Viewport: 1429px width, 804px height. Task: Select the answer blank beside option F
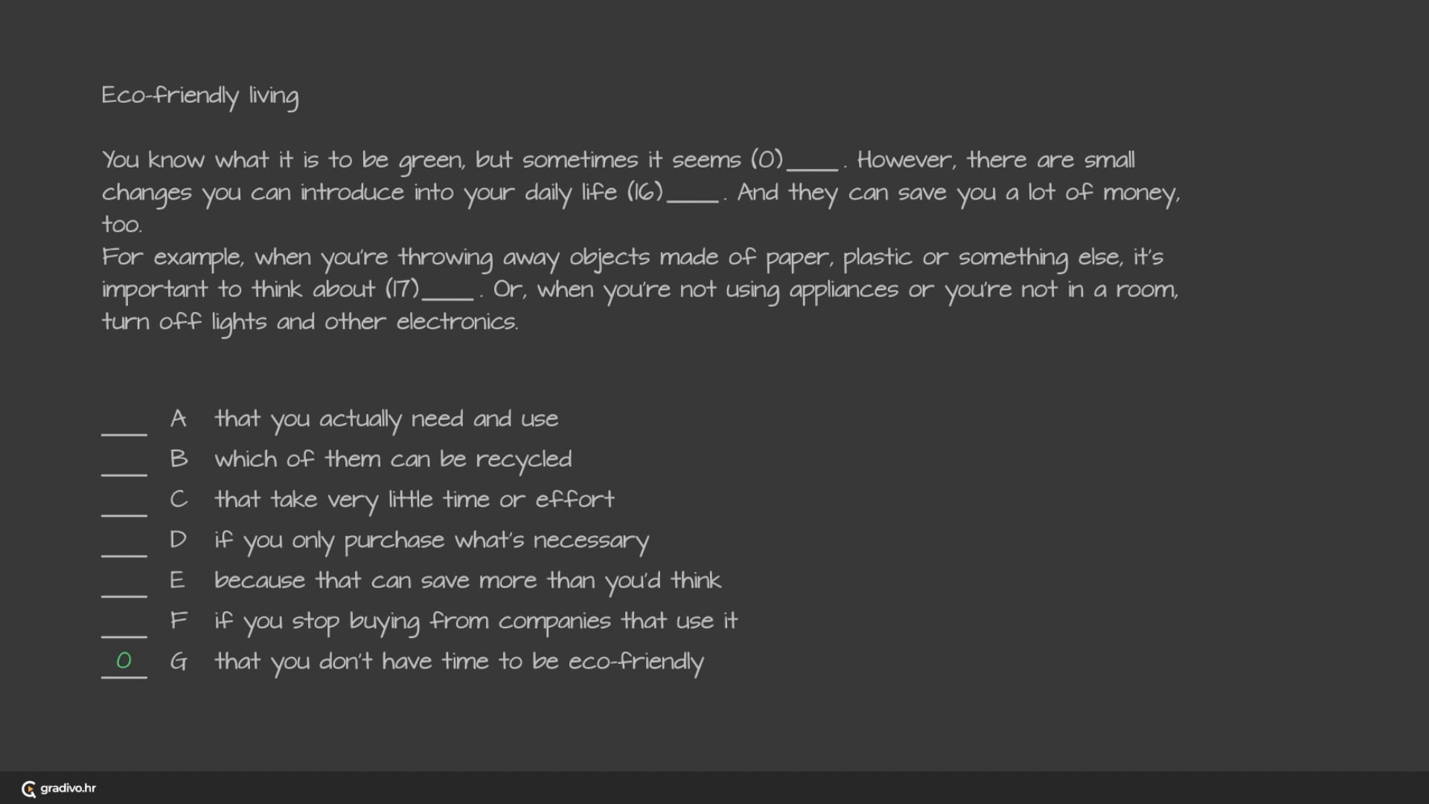click(124, 625)
